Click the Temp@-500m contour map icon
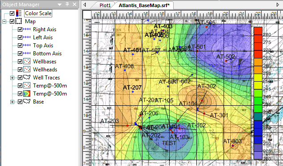The image size is (283, 166). point(27,94)
